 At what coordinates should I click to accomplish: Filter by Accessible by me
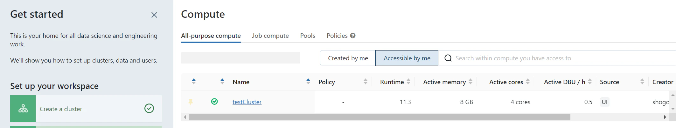[407, 58]
